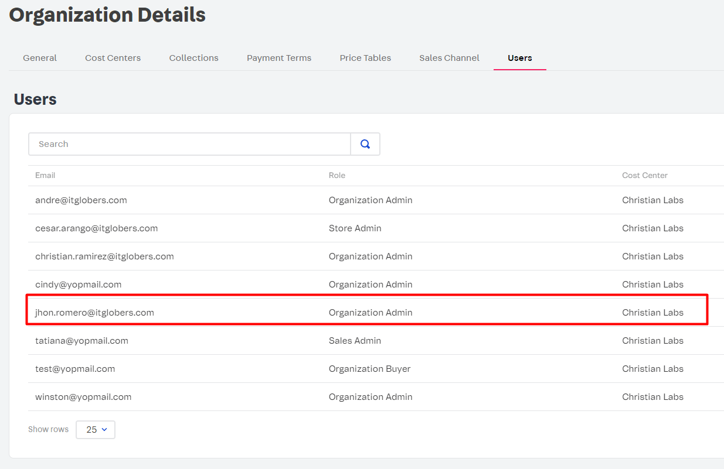The width and height of the screenshot is (724, 469).
Task: Click the Organization Buyer role cell
Action: tap(370, 369)
